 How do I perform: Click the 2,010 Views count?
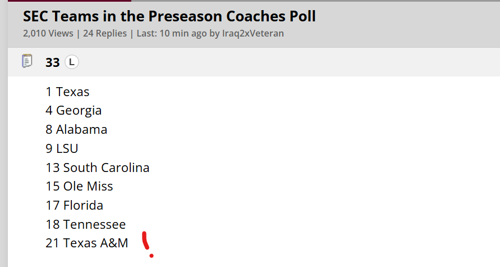tap(48, 33)
